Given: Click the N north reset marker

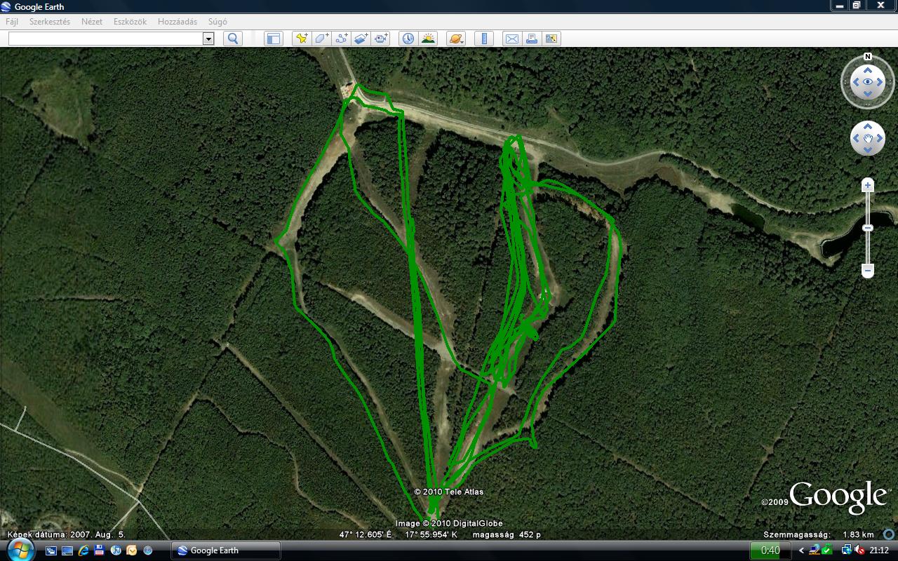Looking at the screenshot, I should 868,57.
